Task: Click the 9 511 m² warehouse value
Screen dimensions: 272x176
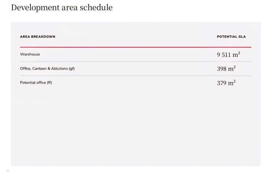Action: 228,54
